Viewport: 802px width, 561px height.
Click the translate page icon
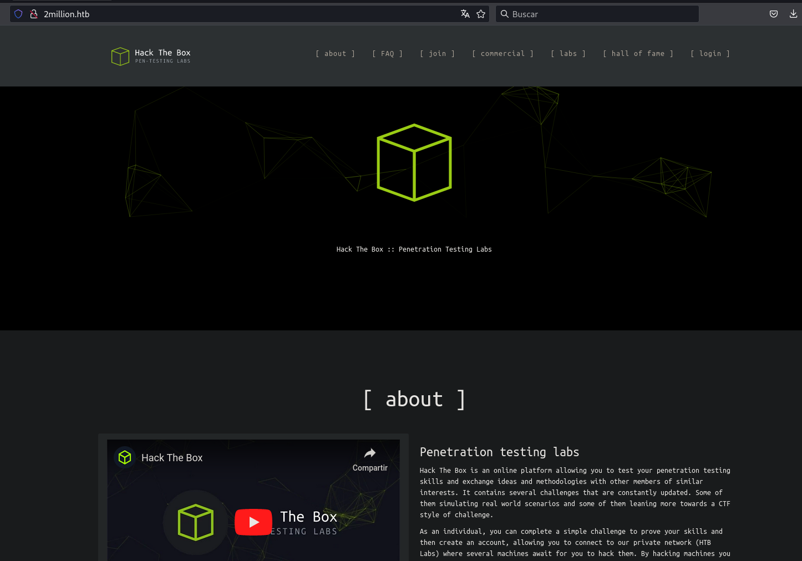465,14
